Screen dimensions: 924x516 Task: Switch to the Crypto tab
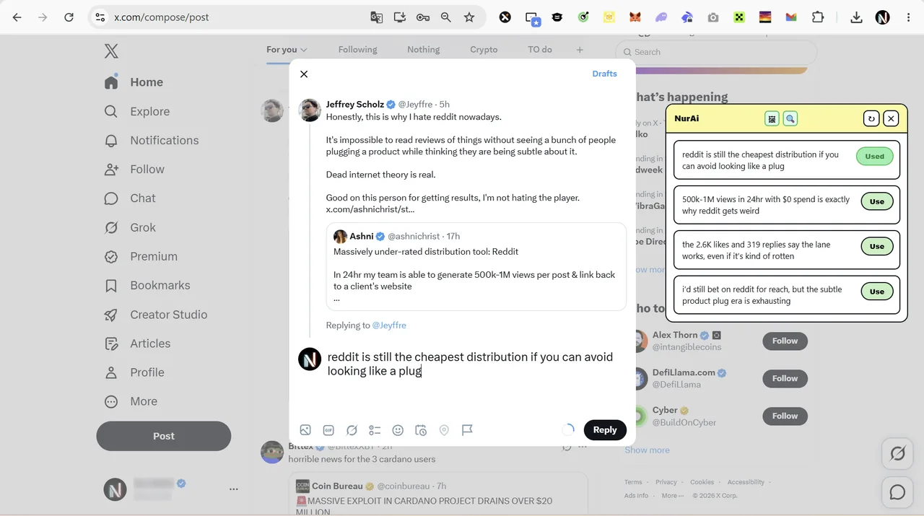point(484,50)
